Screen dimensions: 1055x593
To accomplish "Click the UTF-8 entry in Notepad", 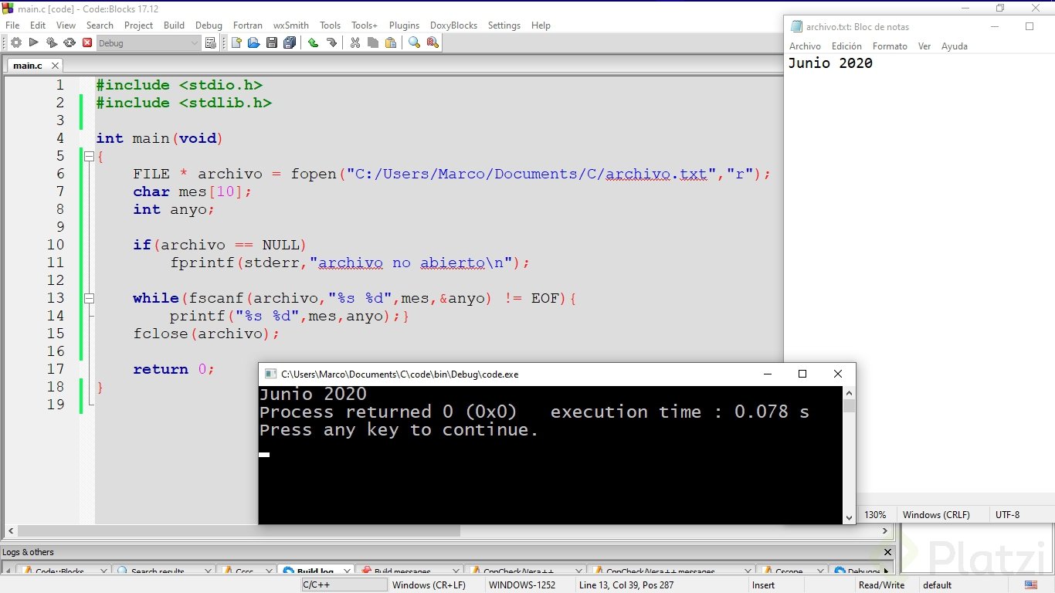I will [1007, 515].
